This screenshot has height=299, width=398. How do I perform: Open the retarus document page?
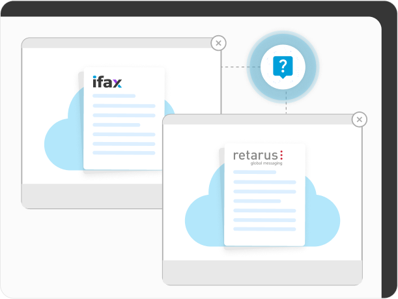[x=264, y=195]
